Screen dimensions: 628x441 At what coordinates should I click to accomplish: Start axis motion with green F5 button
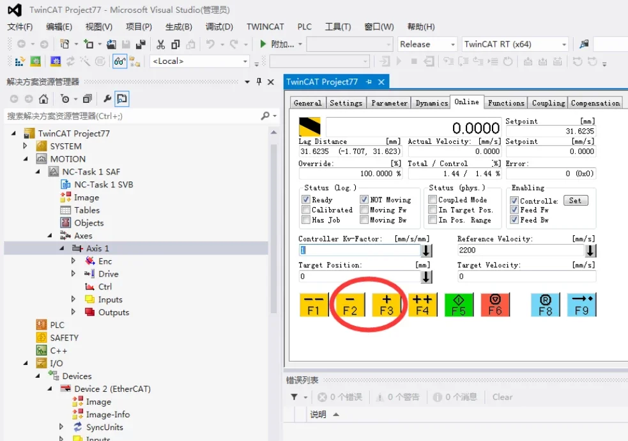point(458,305)
